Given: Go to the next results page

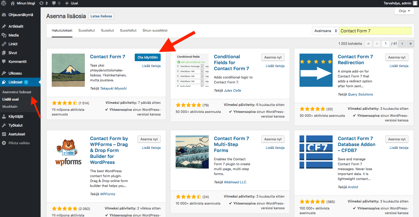Looking at the screenshot, I should (402, 44).
